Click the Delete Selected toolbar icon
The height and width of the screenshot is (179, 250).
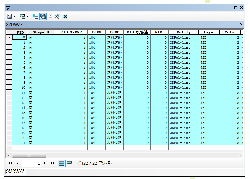[x=65, y=16]
